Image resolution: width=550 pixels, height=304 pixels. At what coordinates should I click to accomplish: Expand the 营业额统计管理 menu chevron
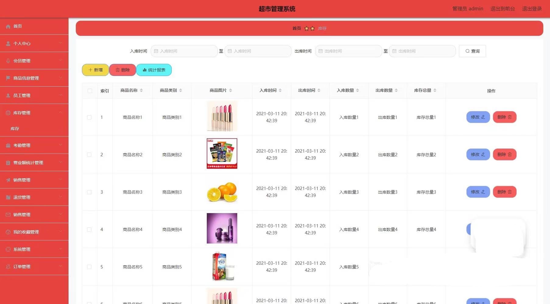pos(61,162)
